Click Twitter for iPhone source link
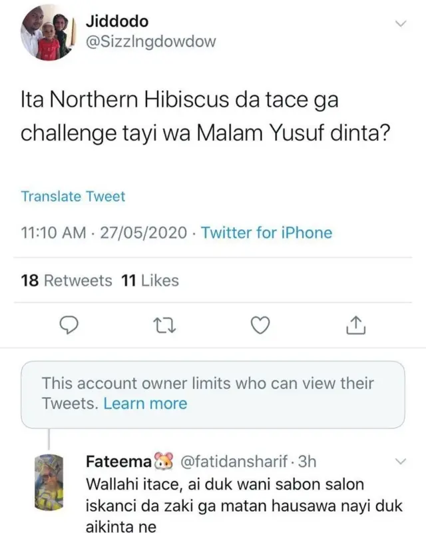Image resolution: width=426 pixels, height=533 pixels. (x=266, y=233)
